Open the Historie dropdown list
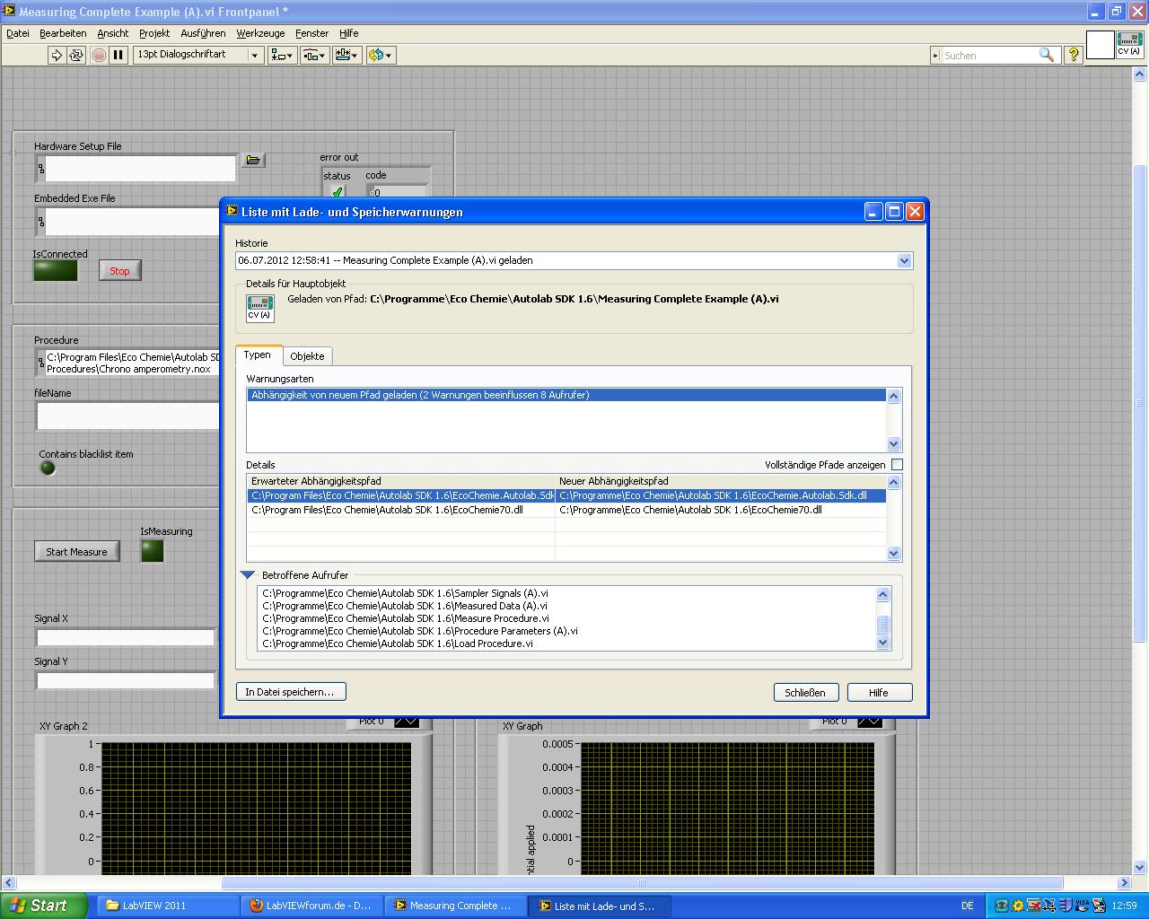This screenshot has width=1149, height=919. (904, 261)
